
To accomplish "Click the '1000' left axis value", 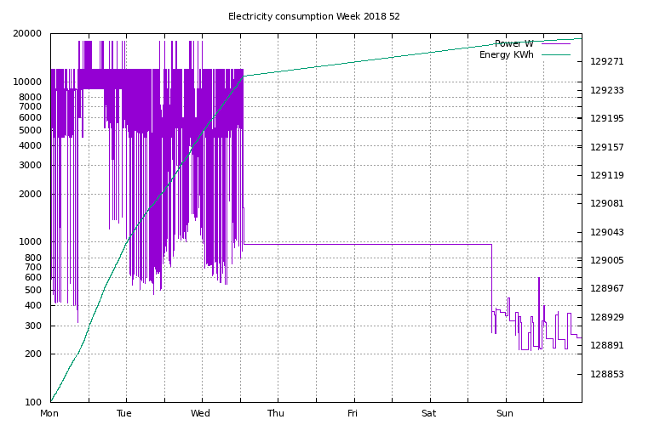I will coord(30,241).
